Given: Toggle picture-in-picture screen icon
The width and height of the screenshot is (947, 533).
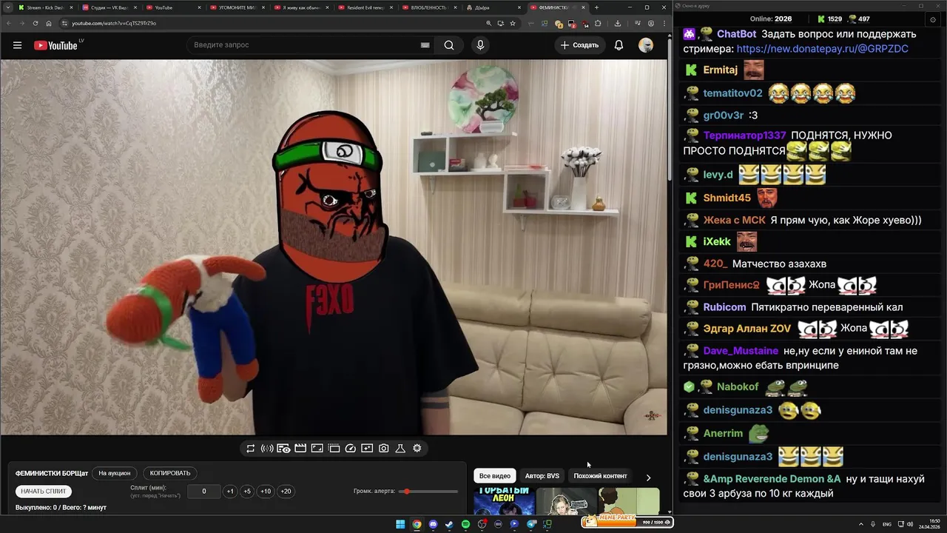Looking at the screenshot, I should tap(317, 448).
